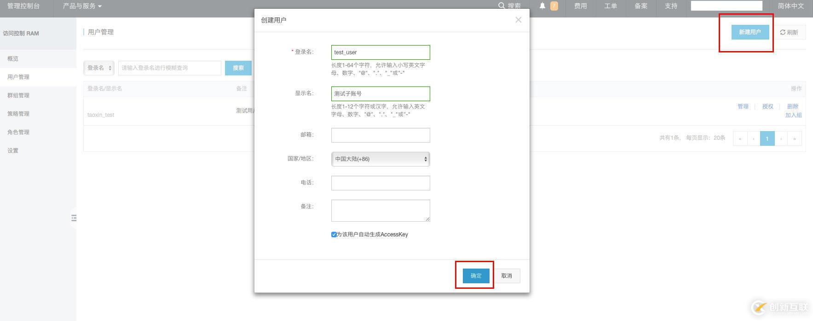Screen dimensions: 813x321
Task: Go to the previous page in the pagination
Action: [x=754, y=138]
